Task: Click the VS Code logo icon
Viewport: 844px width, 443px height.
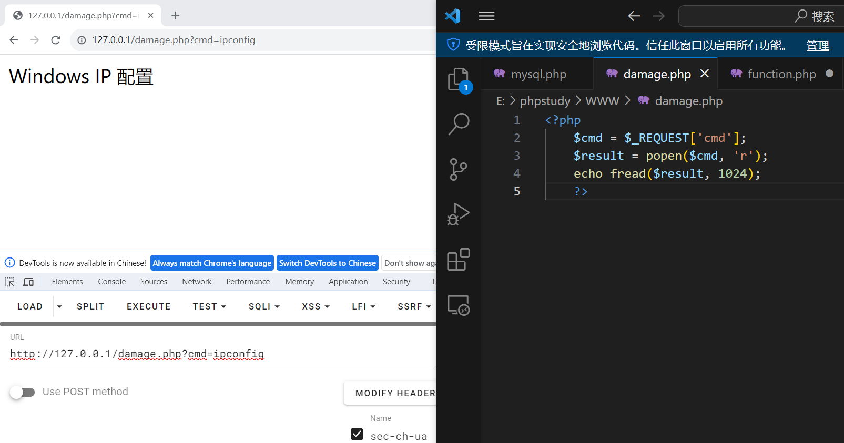Action: (453, 16)
